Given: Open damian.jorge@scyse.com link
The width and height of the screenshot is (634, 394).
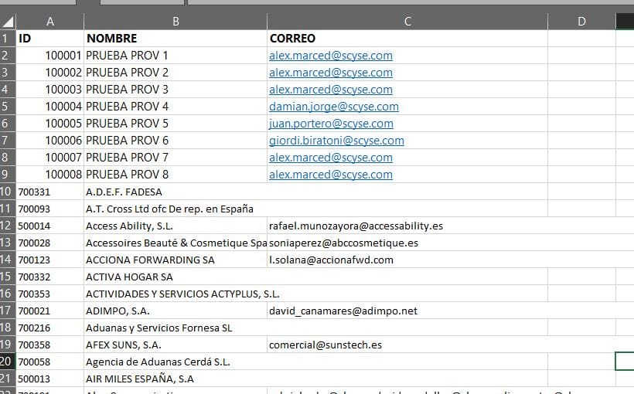Looking at the screenshot, I should click(x=334, y=107).
